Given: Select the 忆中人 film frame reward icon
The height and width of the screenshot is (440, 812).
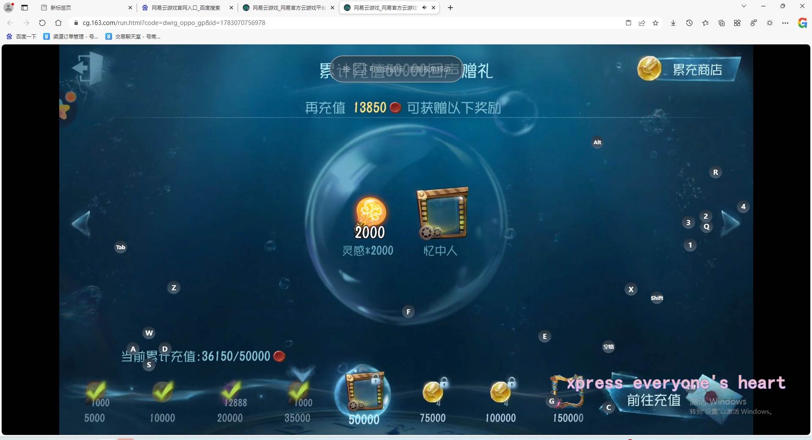Looking at the screenshot, I should (442, 213).
